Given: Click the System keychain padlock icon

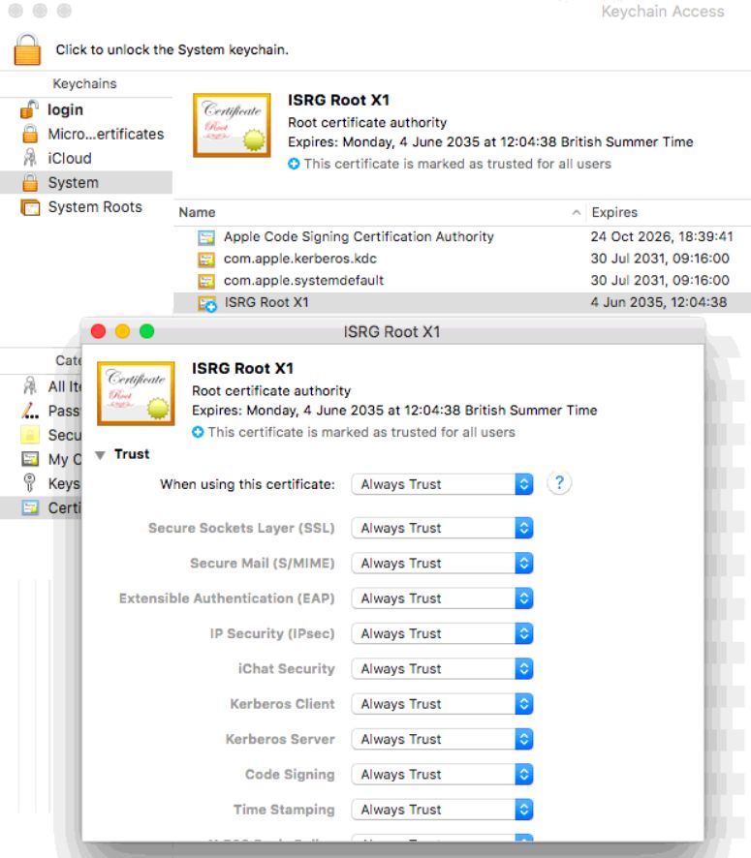Looking at the screenshot, I should (30, 182).
